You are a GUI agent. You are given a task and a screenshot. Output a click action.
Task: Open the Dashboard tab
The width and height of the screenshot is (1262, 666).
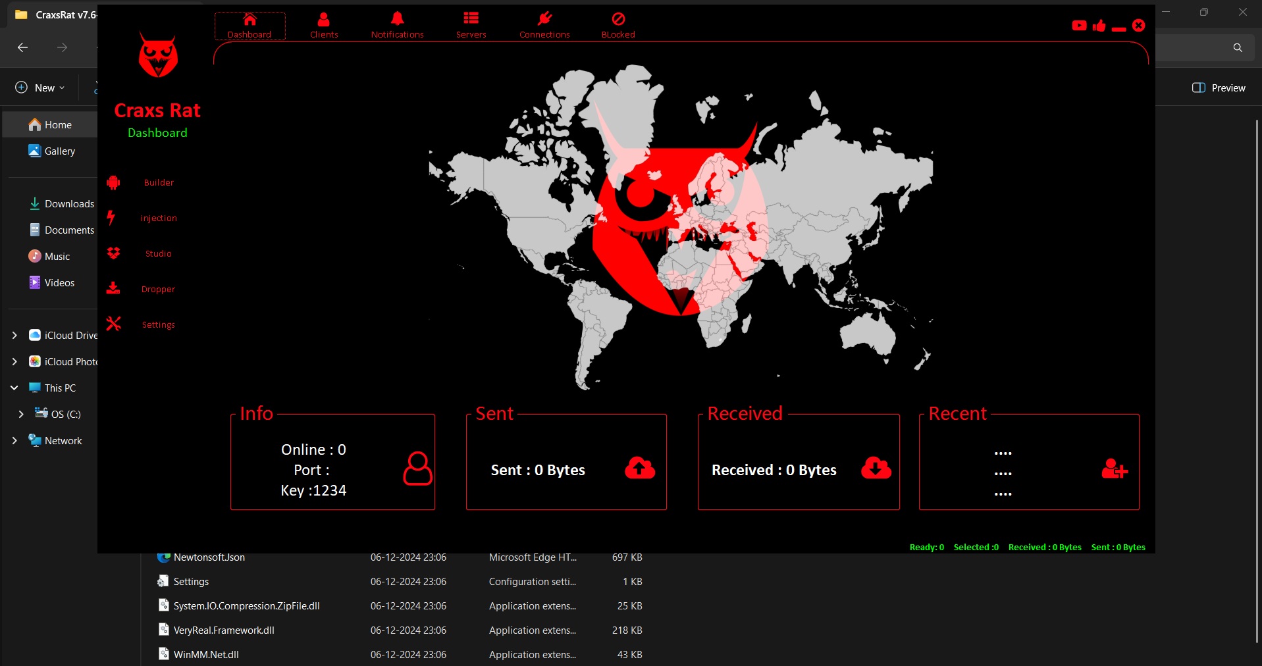click(x=250, y=26)
